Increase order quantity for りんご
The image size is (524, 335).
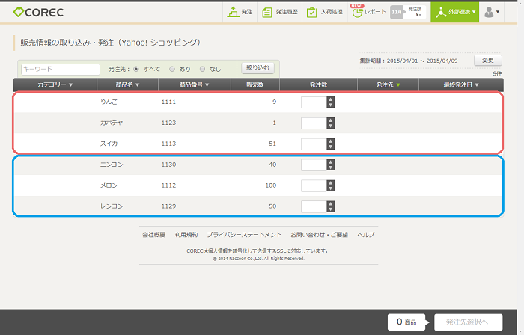click(331, 99)
